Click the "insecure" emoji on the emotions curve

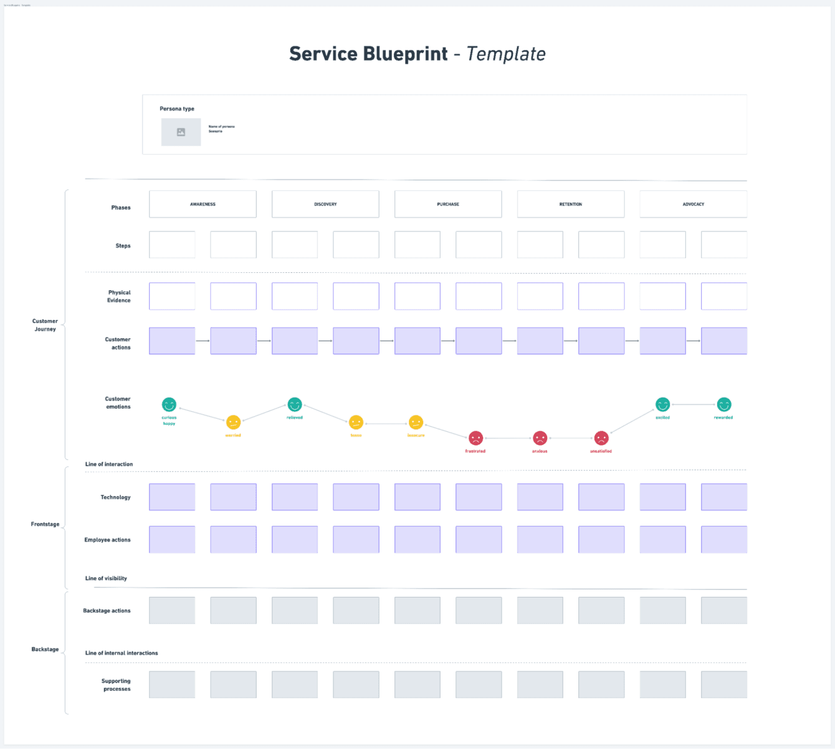417,421
